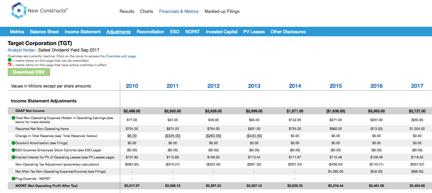Click green override dot beside ESO Expense
This screenshot has height=193, width=432.
click(x=13, y=150)
